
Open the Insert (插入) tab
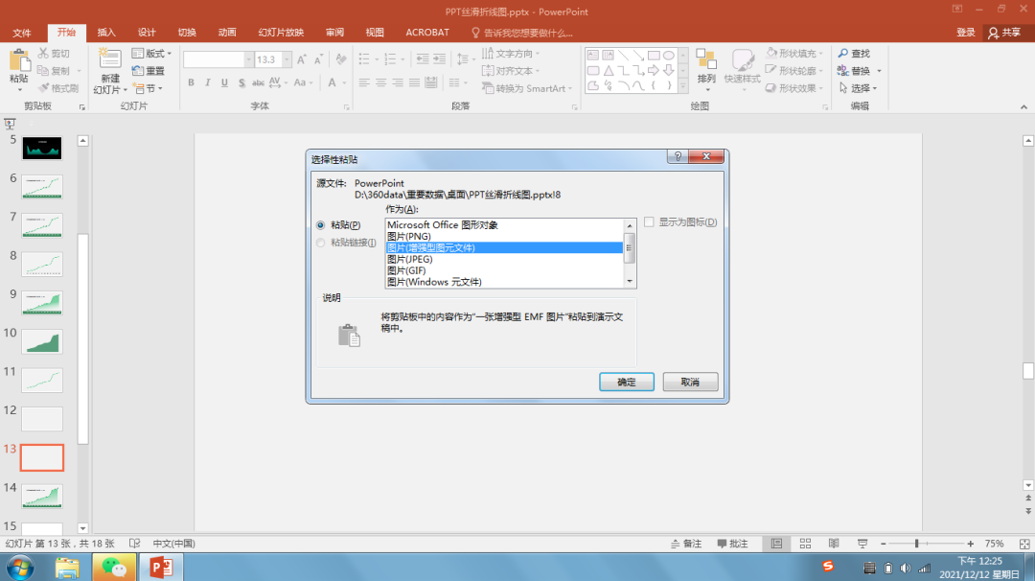point(106,33)
